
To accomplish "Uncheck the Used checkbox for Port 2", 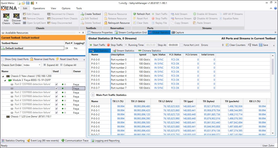I will (56, 92).
